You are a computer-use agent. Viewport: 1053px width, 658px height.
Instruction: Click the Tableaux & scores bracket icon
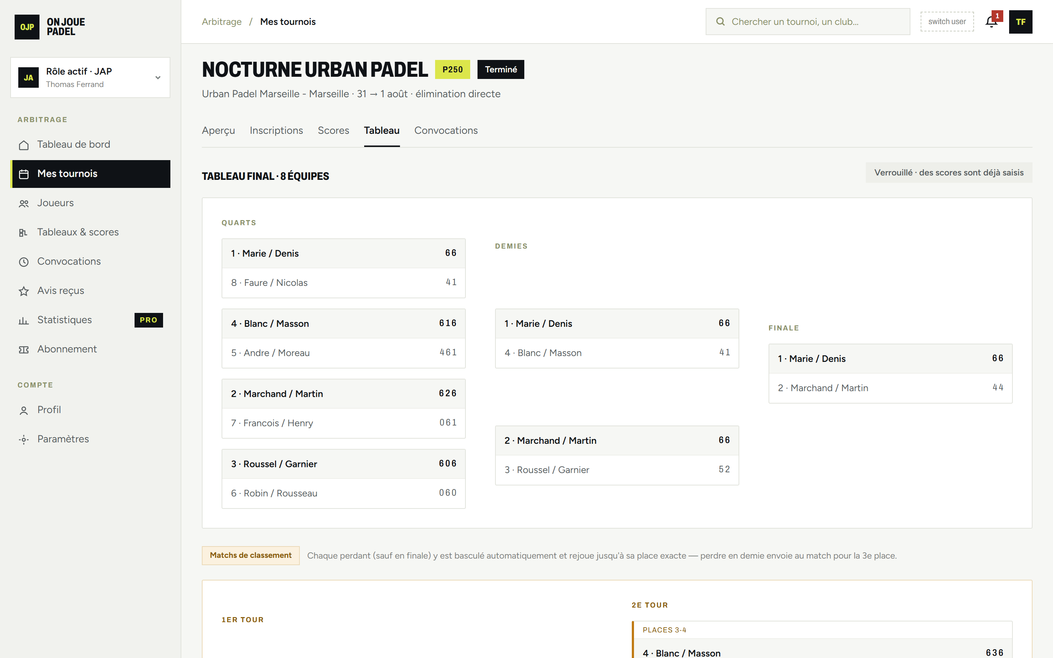(24, 232)
